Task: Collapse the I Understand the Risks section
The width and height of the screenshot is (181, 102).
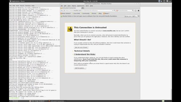Action: tap(85, 54)
